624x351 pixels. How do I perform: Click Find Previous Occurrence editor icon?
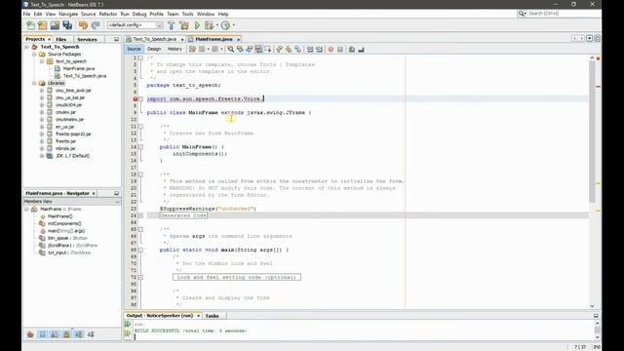(x=240, y=50)
